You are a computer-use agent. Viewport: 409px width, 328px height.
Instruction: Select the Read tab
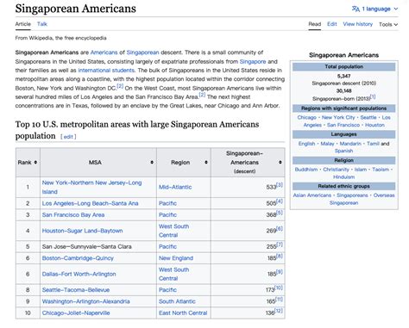tap(315, 24)
